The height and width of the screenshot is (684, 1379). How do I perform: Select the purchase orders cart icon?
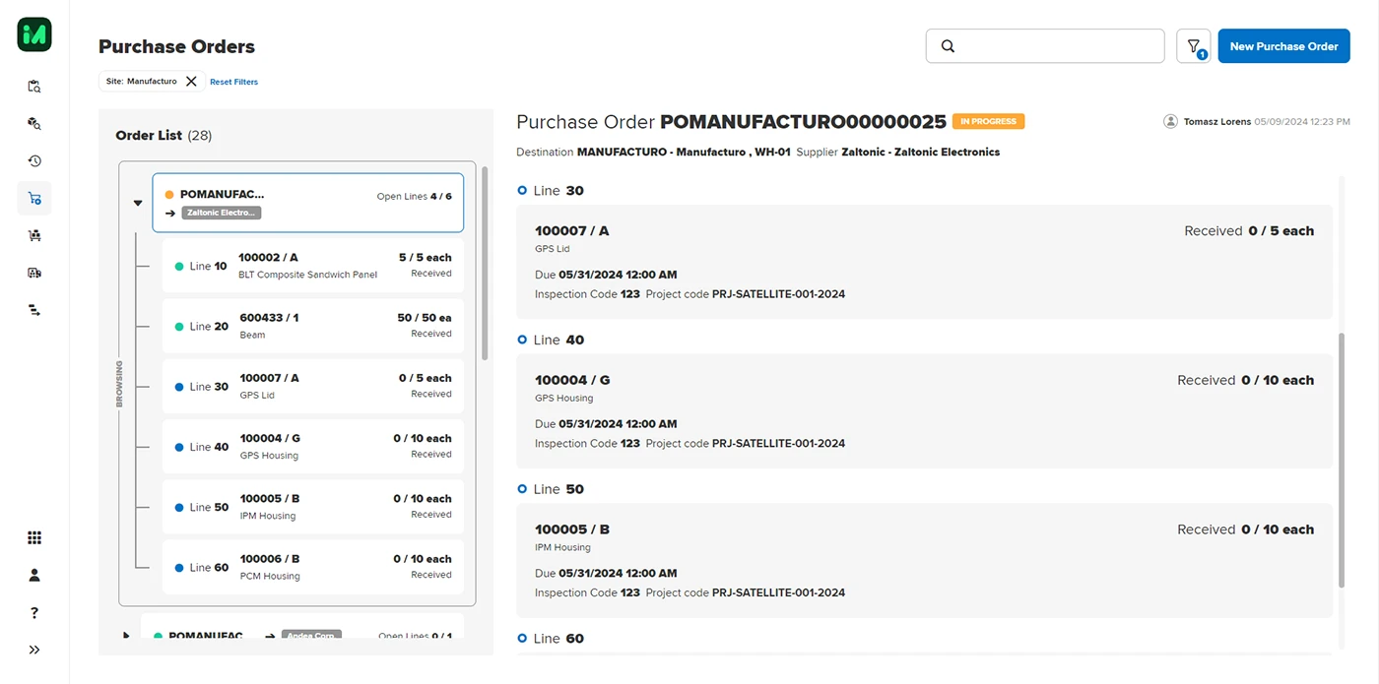pos(34,199)
